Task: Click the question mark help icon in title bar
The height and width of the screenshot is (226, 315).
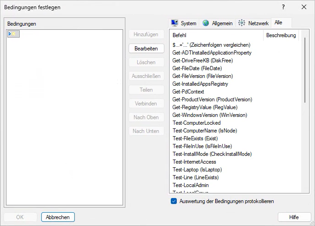Action: (283, 7)
